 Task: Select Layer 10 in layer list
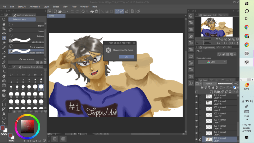pos(221,127)
